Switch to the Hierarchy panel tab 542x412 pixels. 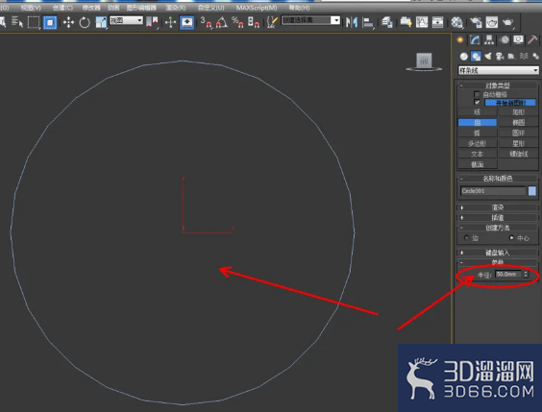(489, 40)
